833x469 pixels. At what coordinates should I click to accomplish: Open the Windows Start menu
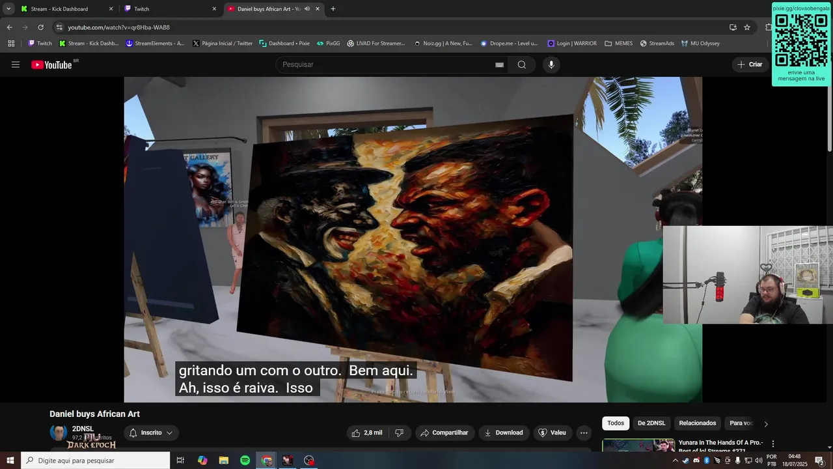tap(10, 461)
